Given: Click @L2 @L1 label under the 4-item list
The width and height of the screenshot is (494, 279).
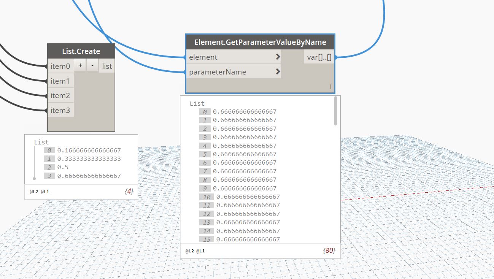Looking at the screenshot, I should pos(40,192).
